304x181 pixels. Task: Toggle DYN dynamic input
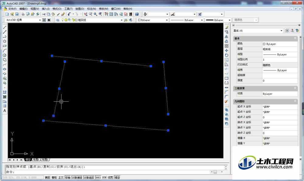(x=104, y=177)
